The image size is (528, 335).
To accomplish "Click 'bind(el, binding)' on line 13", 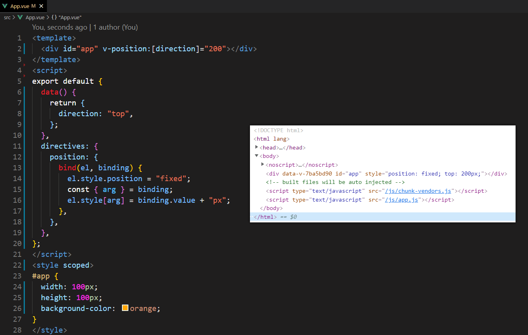I will tap(96, 168).
